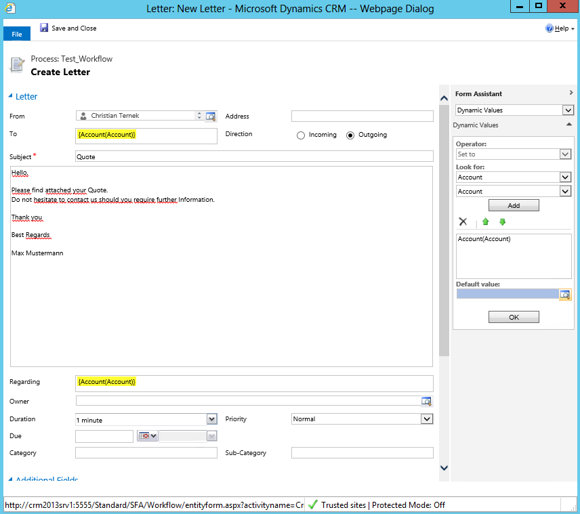
Task: Click the Category input field
Action: click(146, 452)
